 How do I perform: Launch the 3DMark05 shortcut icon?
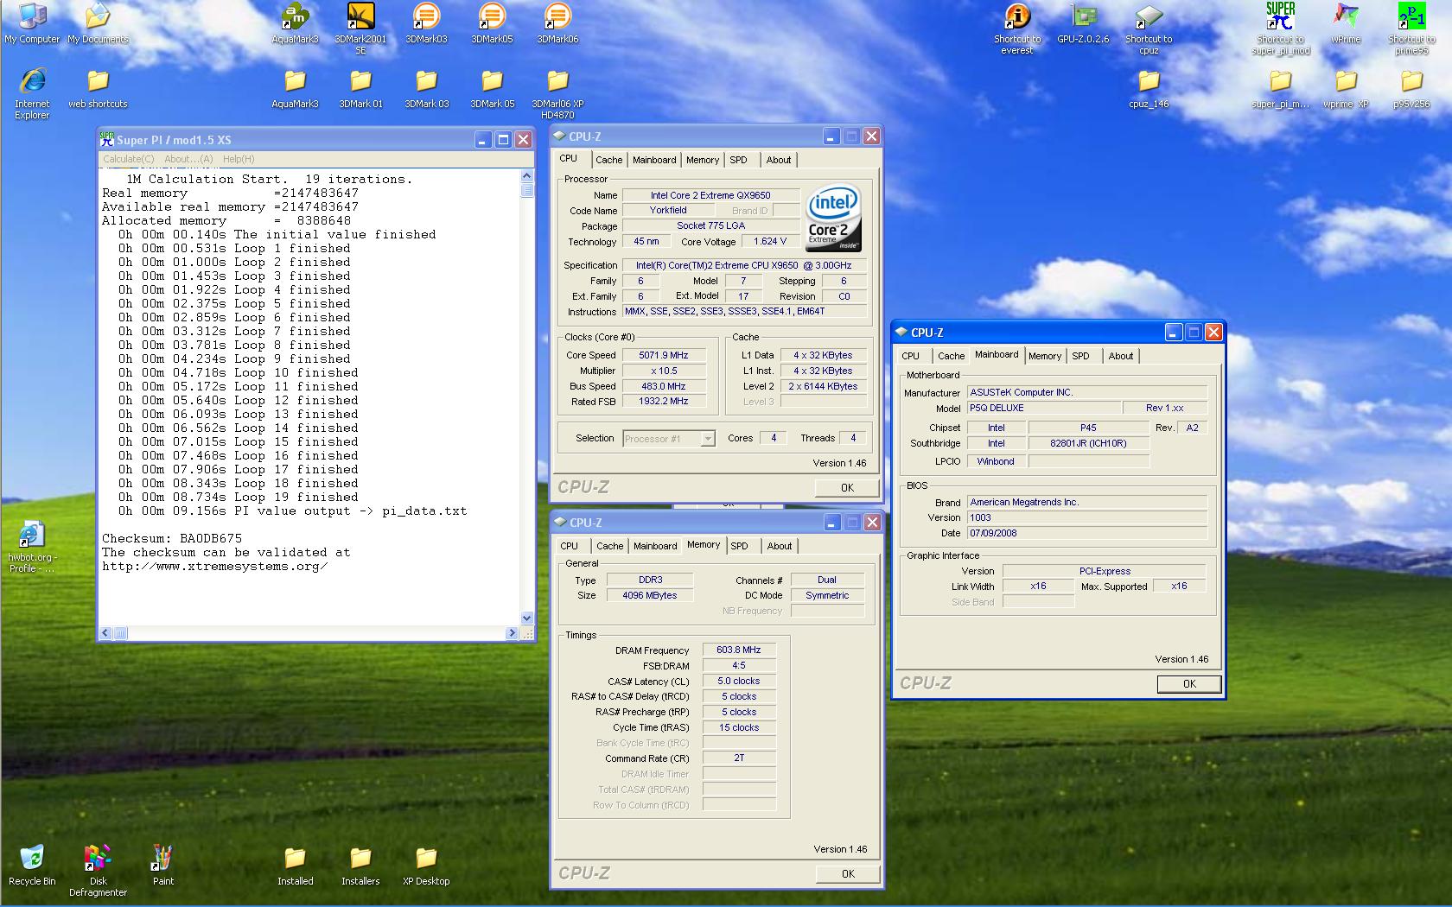coord(492,23)
